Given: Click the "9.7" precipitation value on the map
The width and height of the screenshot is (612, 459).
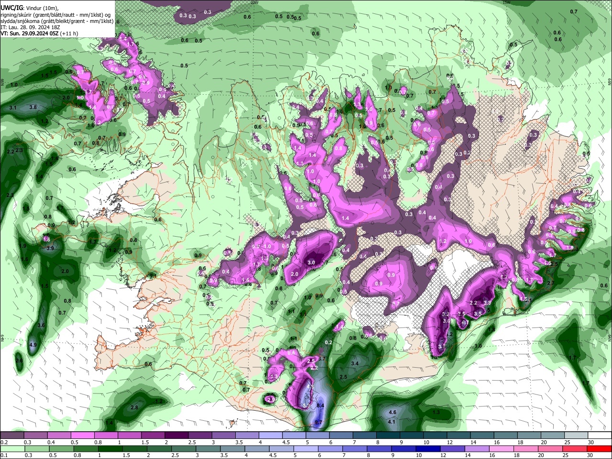Looking at the screenshot, I should pyautogui.click(x=319, y=423).
